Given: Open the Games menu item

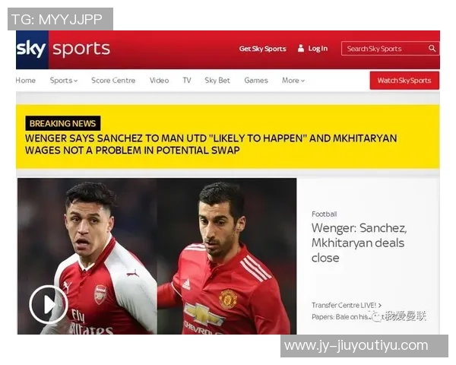Looking at the screenshot, I should (x=256, y=81).
